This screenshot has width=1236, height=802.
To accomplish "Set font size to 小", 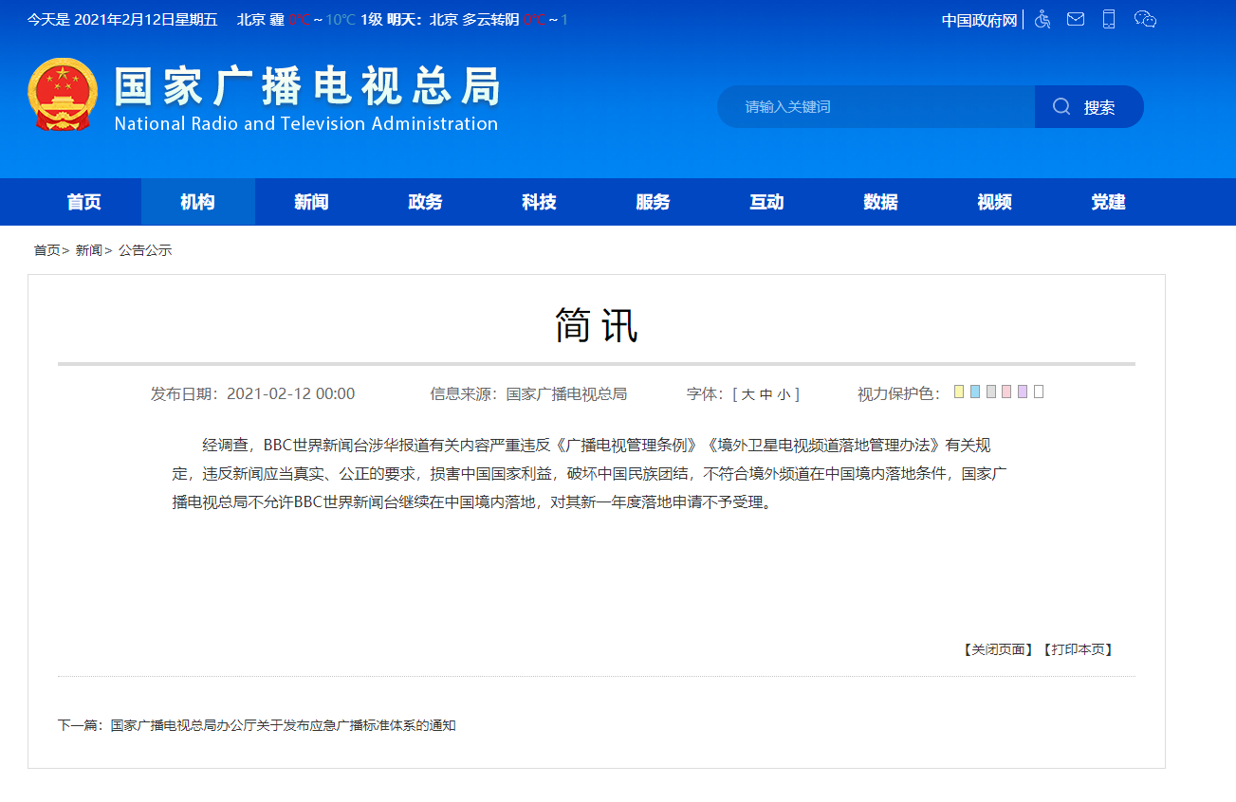I will [x=784, y=394].
